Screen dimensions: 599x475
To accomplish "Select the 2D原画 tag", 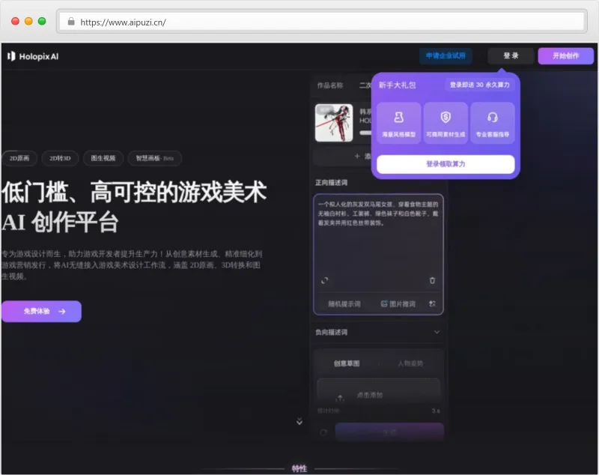I will [x=19, y=158].
